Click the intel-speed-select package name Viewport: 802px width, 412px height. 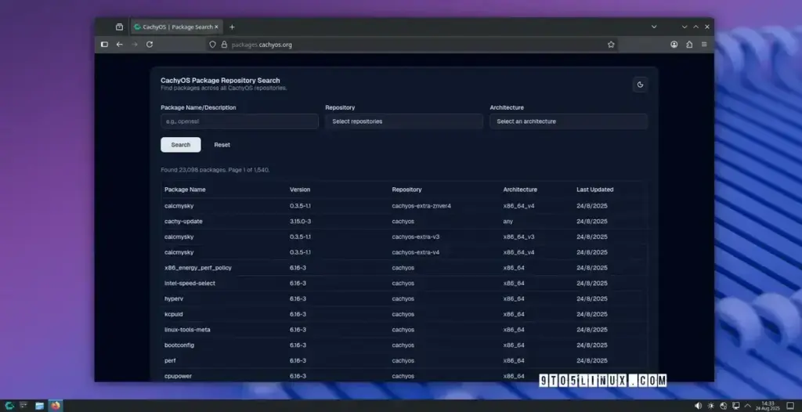[190, 283]
